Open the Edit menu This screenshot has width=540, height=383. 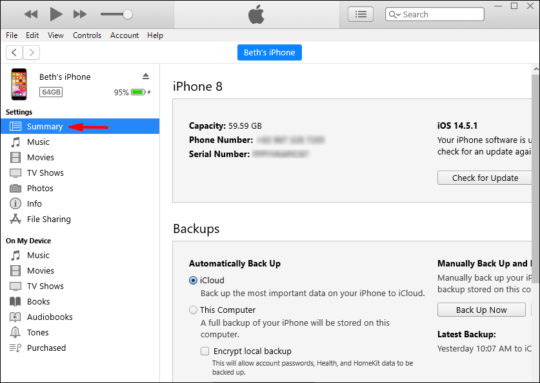point(32,35)
